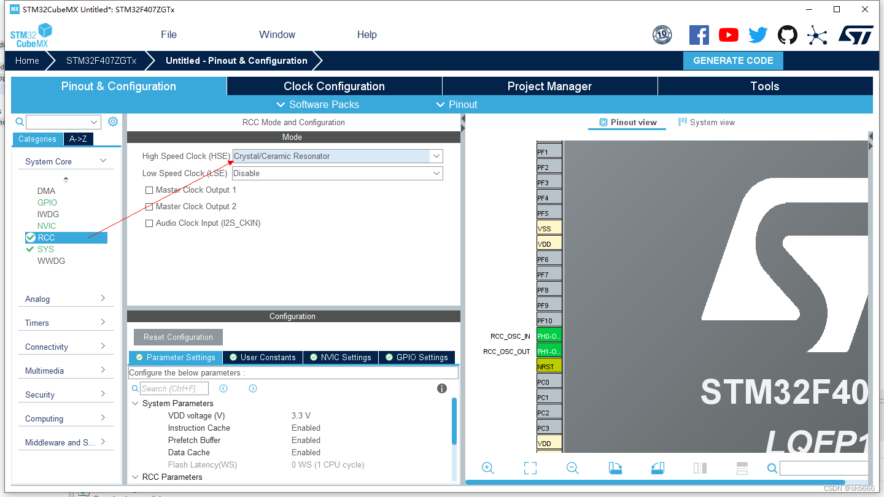This screenshot has width=884, height=497.
Task: Open the pinout settings gear
Action: point(112,121)
